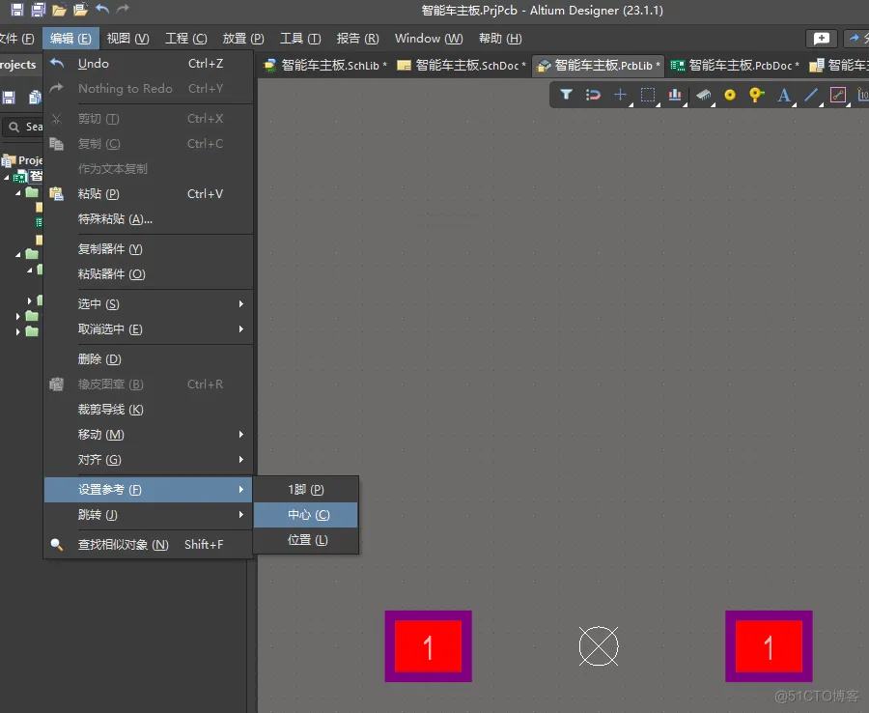Viewport: 869px width, 713px height.
Task: Choose 删除 (D) delete entry
Action: pos(149,359)
